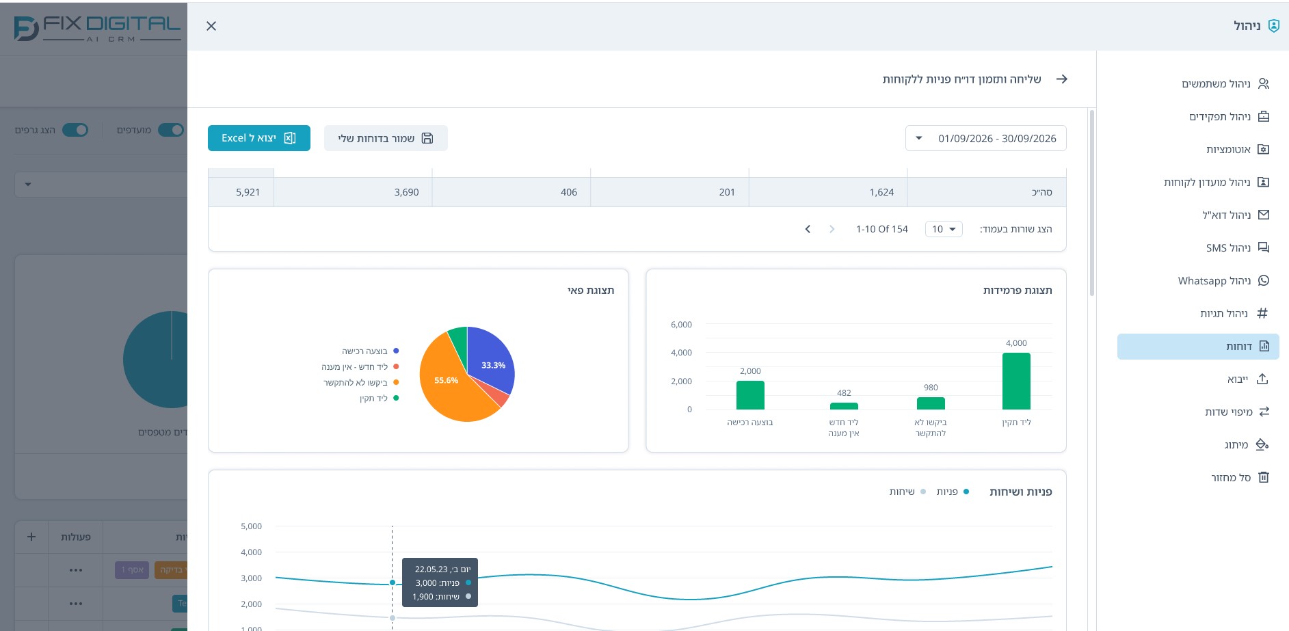Click the מיפוי שדות arrows icon

click(x=1264, y=412)
